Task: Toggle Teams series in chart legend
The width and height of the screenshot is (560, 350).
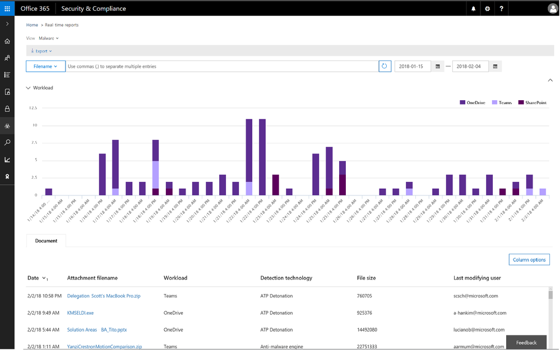Action: 502,102
